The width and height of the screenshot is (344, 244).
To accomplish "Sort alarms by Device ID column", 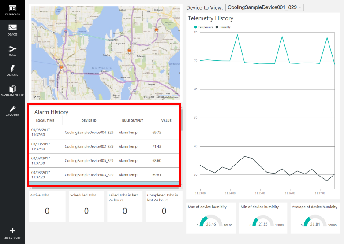I will coord(89,121).
